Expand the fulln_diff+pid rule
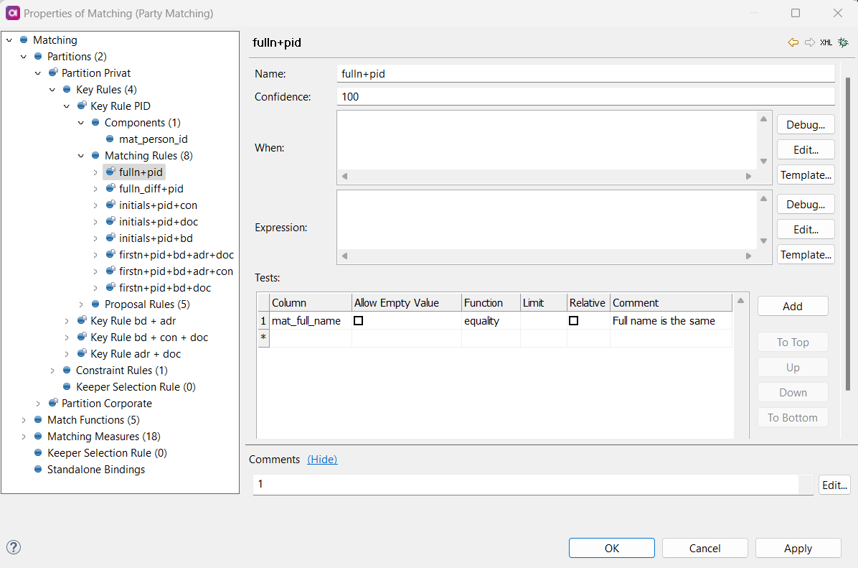Screen dimensions: 858x568 95,188
